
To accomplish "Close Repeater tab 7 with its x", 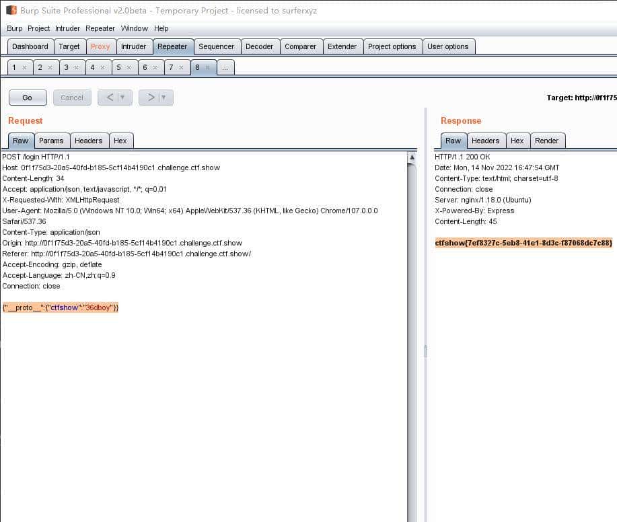I will pyautogui.click(x=182, y=68).
